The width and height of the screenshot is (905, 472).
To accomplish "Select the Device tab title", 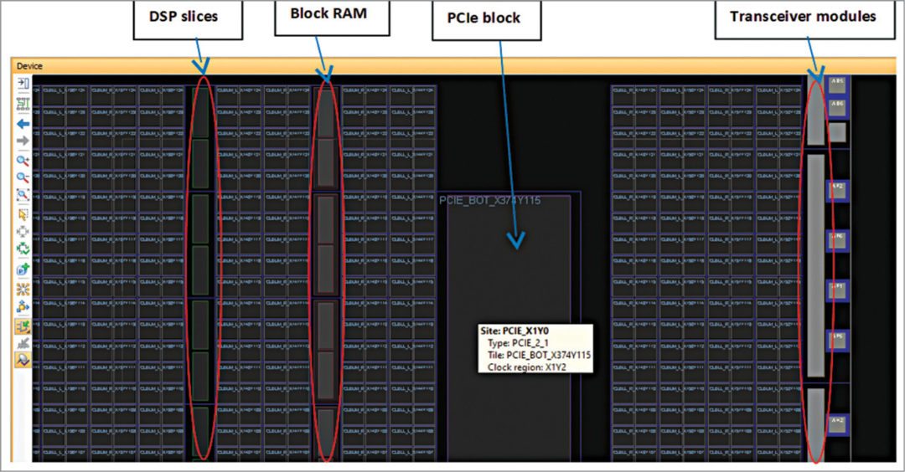I will pyautogui.click(x=29, y=66).
